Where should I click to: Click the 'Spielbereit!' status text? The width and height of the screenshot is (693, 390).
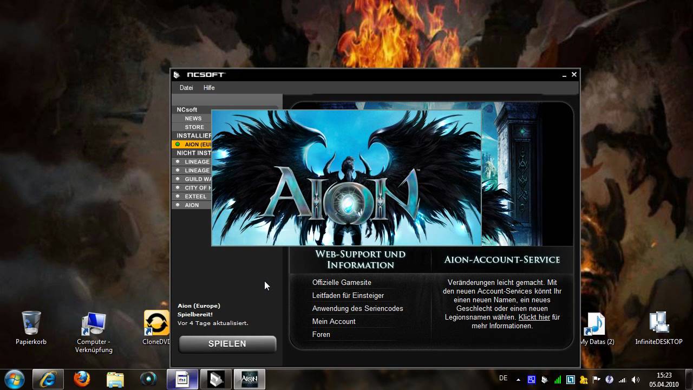click(x=195, y=314)
